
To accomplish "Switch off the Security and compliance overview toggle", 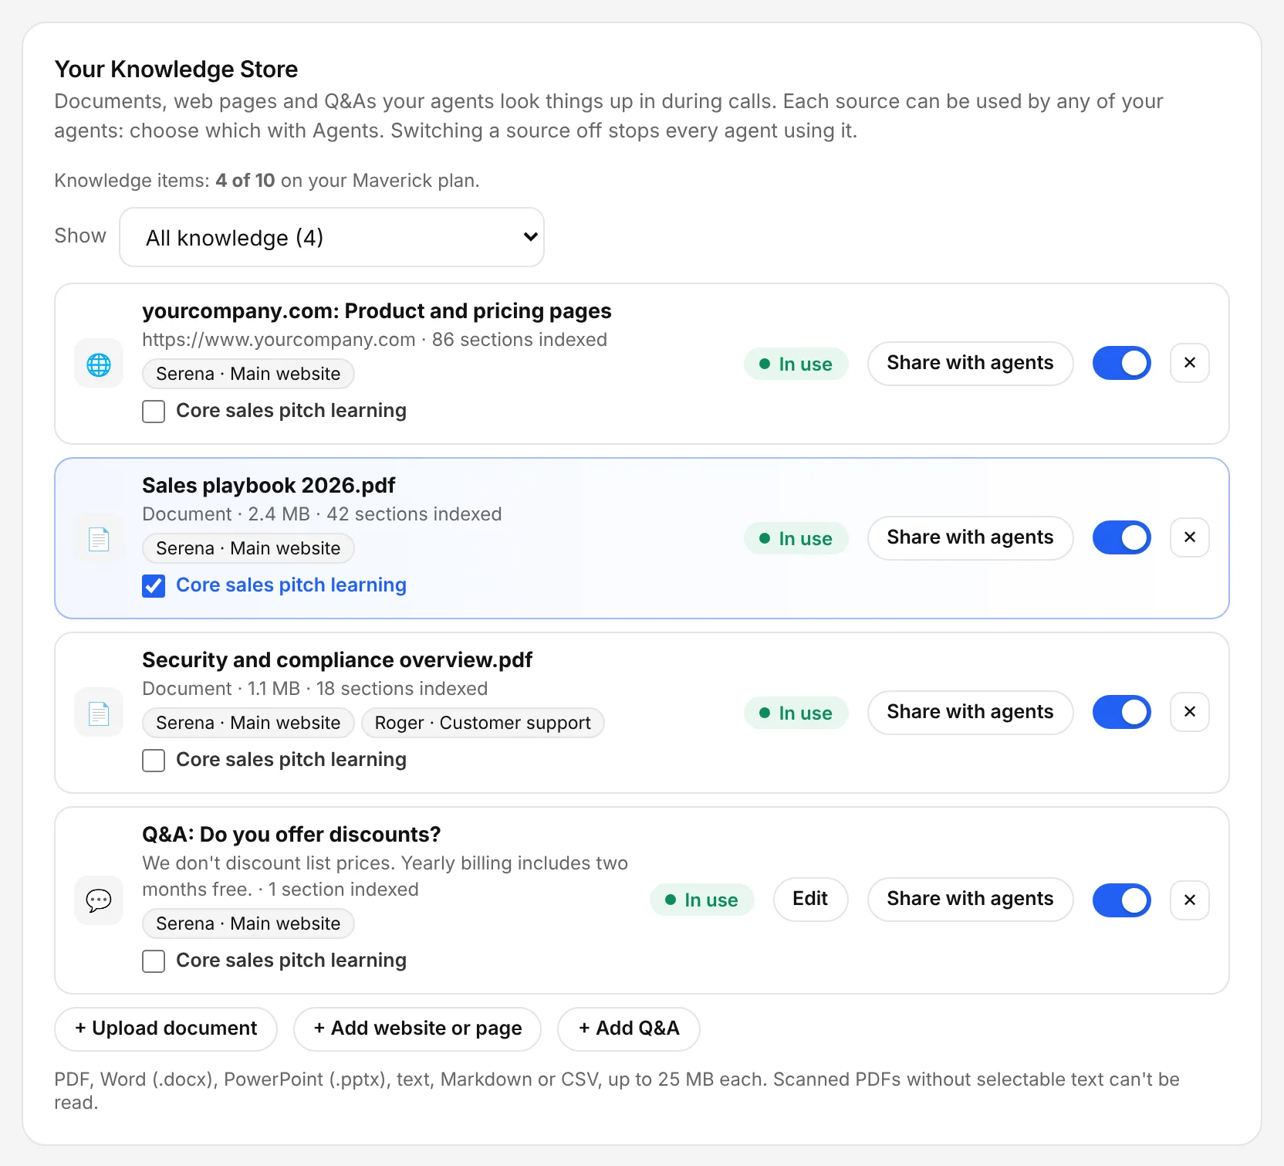I will [x=1122, y=712].
